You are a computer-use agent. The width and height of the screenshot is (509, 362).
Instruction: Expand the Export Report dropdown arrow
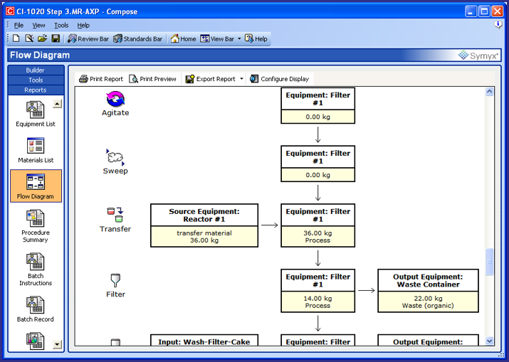tap(242, 79)
